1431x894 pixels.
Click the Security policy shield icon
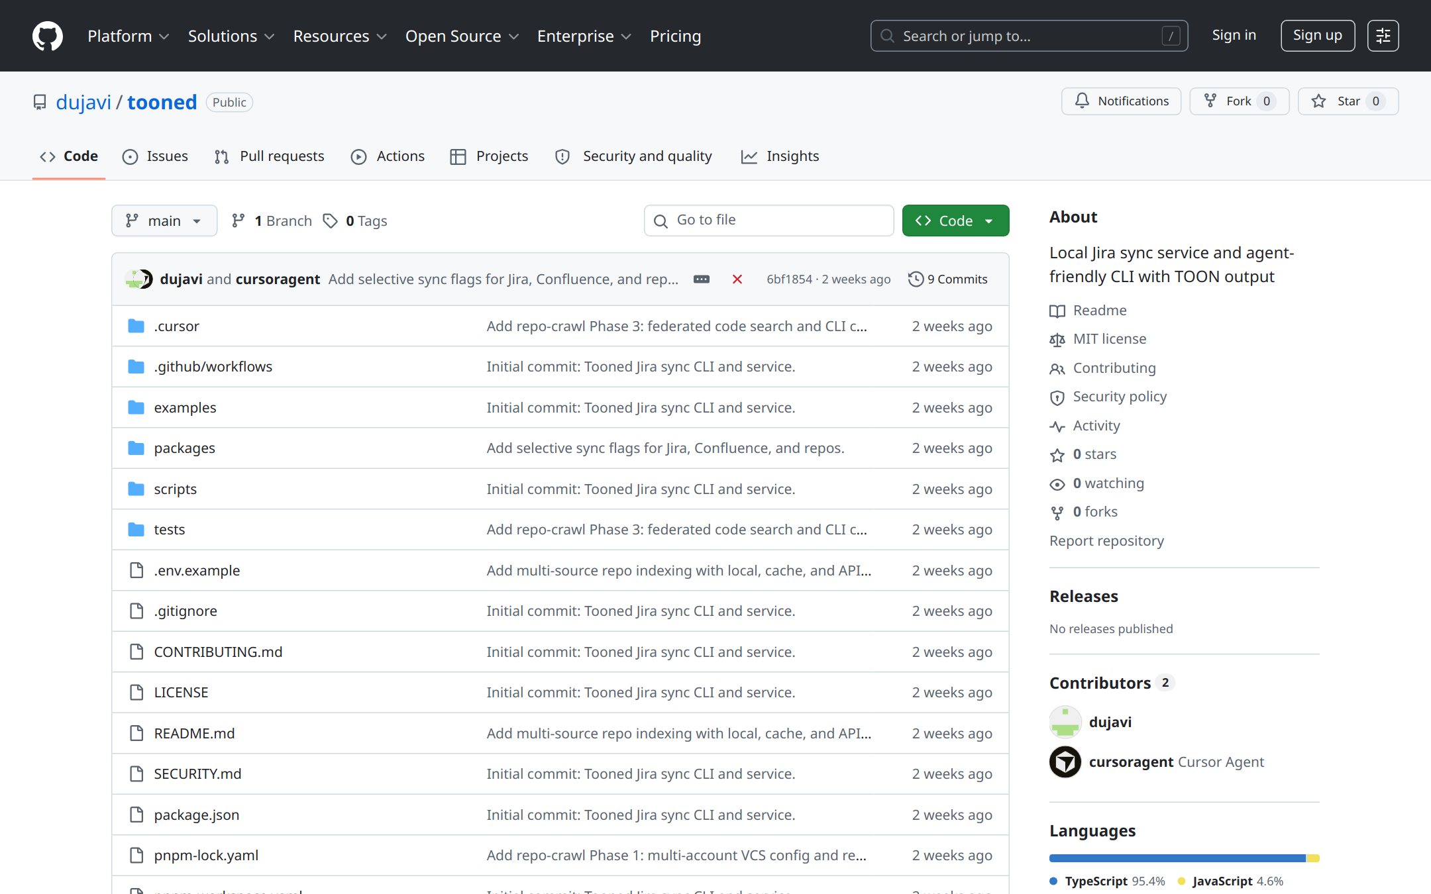click(1057, 397)
